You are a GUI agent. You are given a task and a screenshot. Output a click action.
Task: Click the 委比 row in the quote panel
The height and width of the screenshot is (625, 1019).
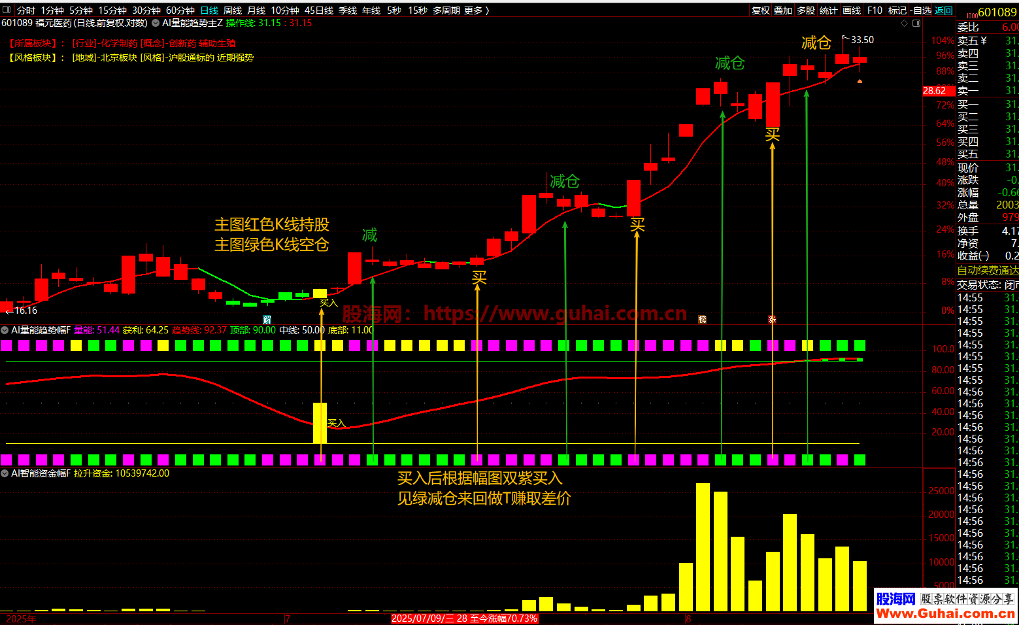pos(988,27)
